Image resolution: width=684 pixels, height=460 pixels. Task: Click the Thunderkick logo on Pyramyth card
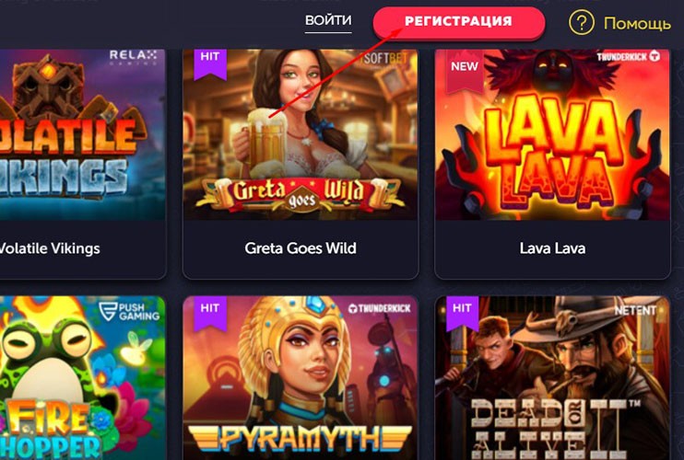point(380,308)
